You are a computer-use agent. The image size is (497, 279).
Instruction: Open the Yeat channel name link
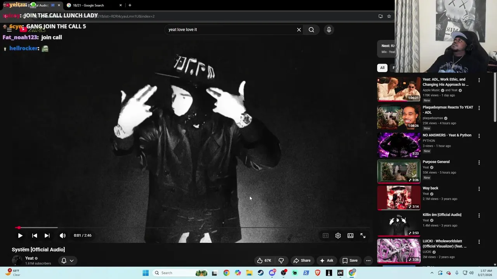(x=30, y=258)
